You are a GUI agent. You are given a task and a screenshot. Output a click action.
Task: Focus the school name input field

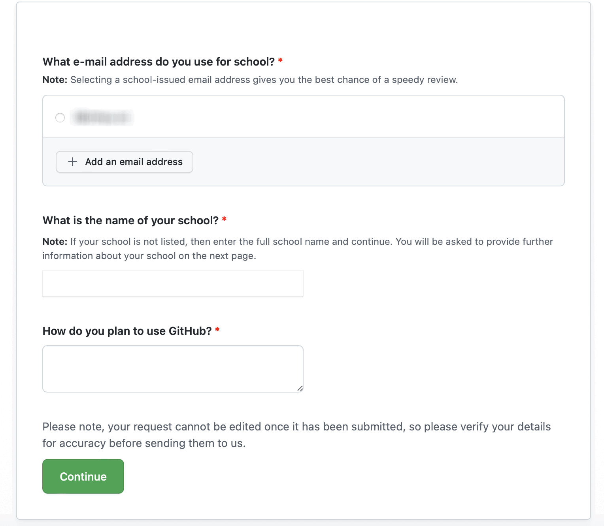click(x=173, y=284)
